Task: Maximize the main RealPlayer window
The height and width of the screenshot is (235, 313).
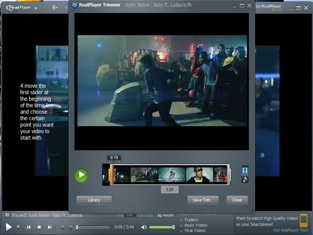Action: coord(298,8)
